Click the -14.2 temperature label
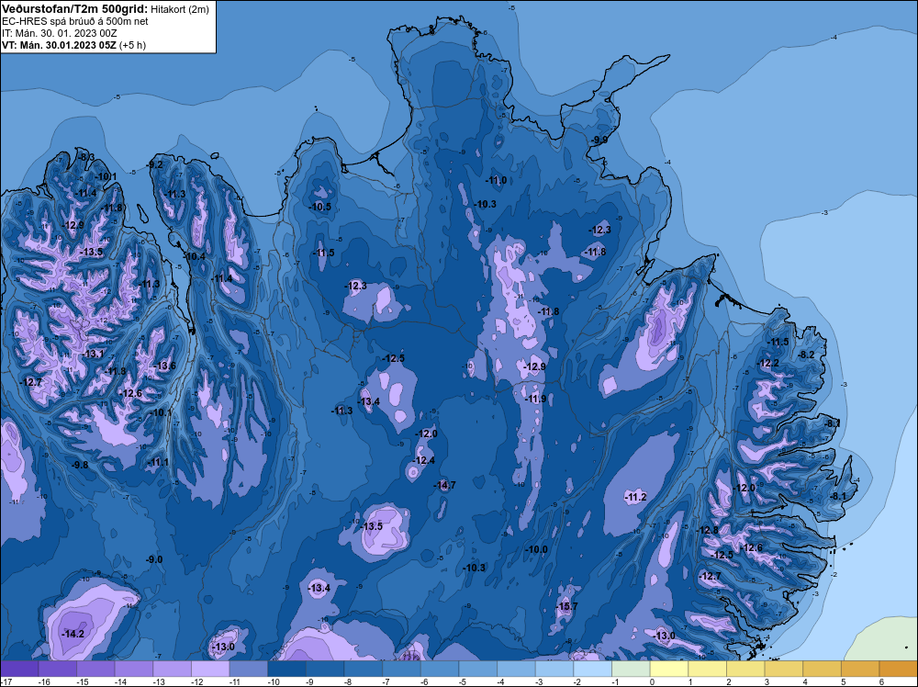The width and height of the screenshot is (918, 687). [x=73, y=634]
